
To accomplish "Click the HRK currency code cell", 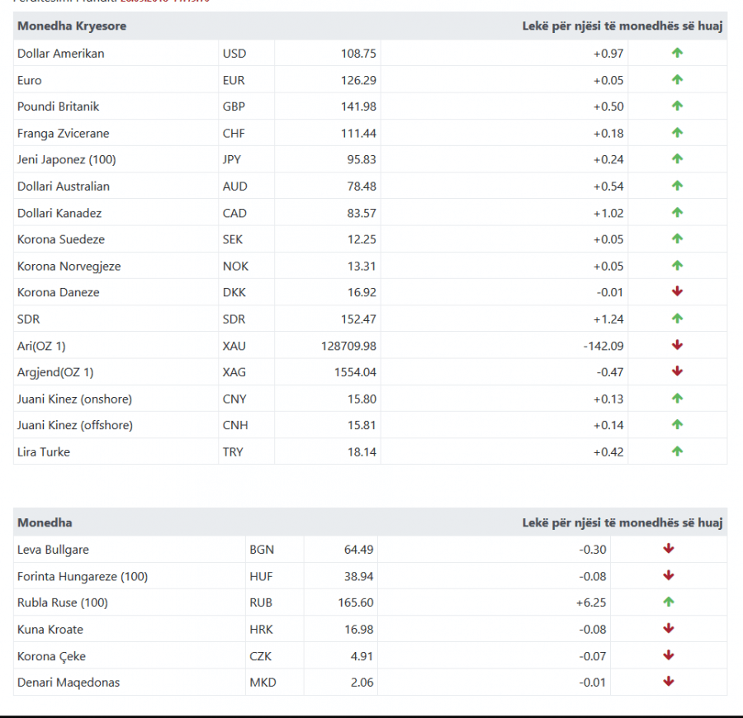I will [274, 630].
